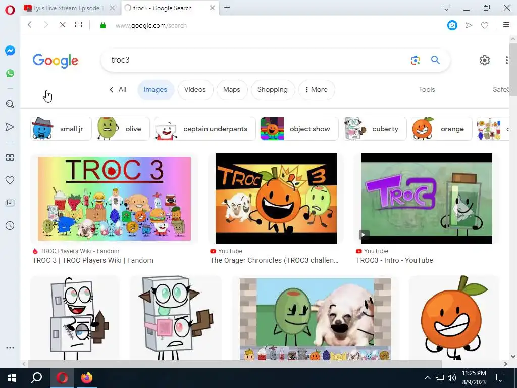The width and height of the screenshot is (517, 388).
Task: Show hidden system tray icons
Action: (427, 378)
